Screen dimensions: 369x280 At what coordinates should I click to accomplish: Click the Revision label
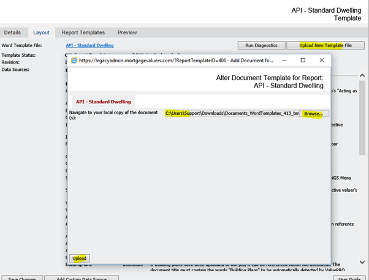10,62
